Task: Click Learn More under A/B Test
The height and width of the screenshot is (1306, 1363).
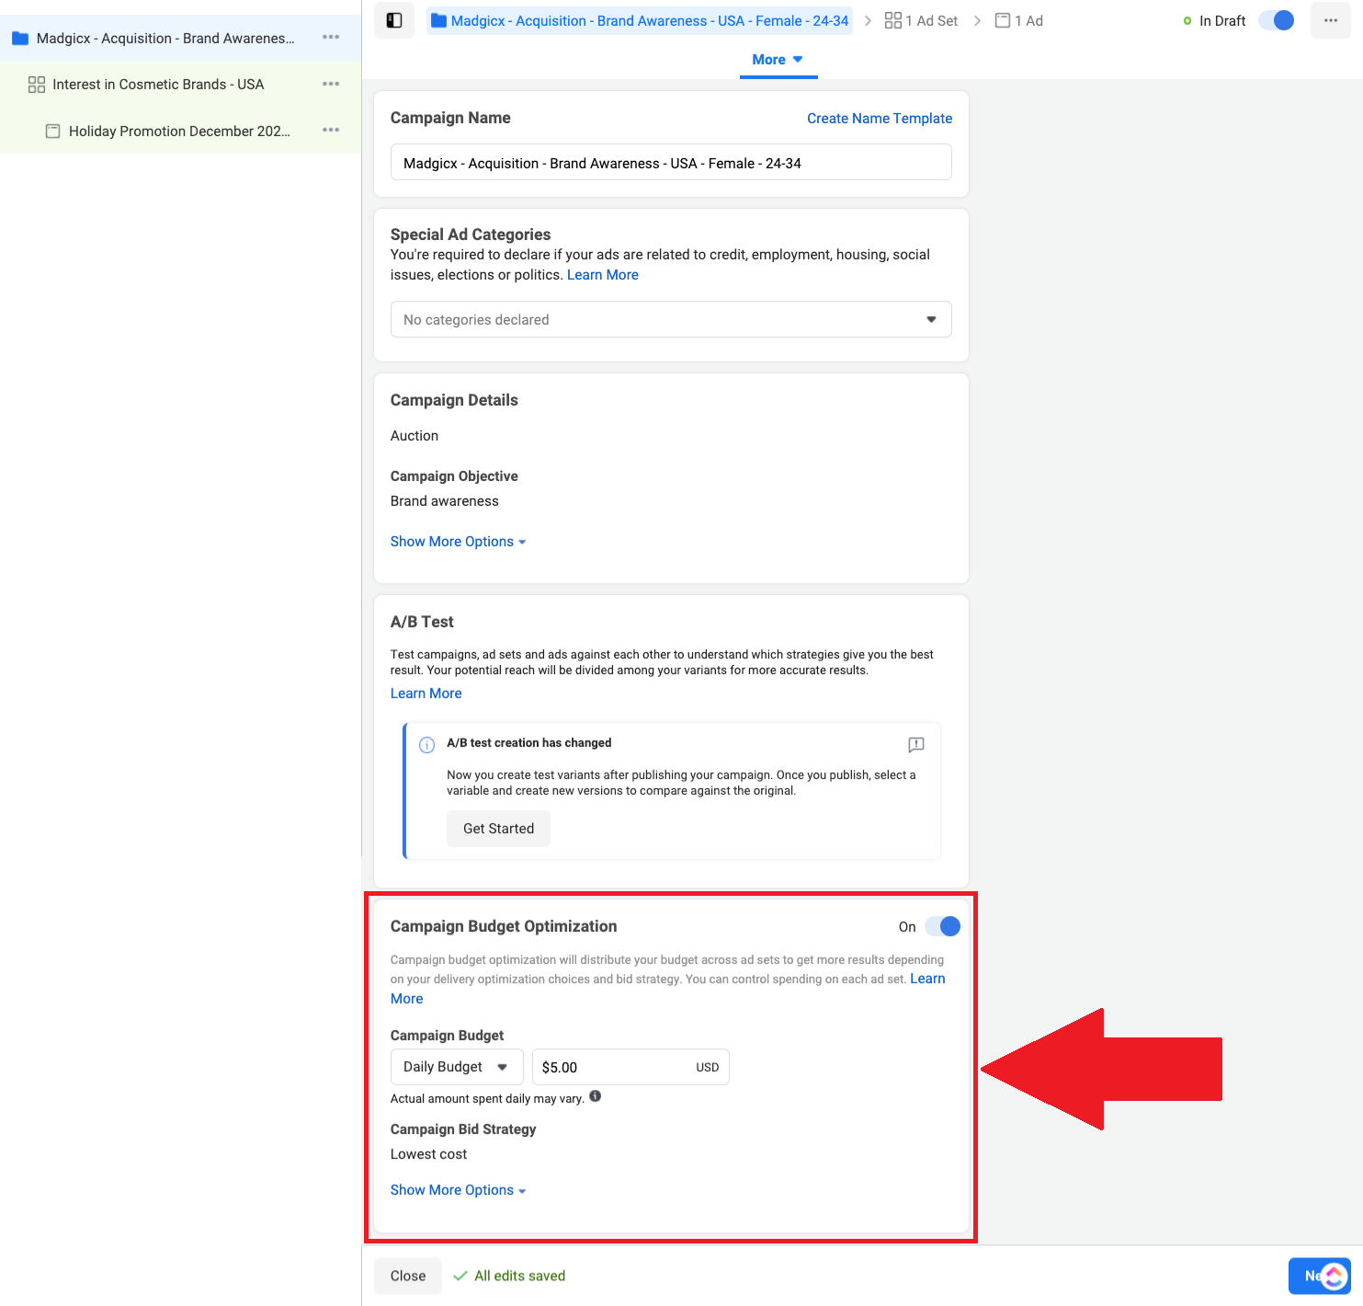Action: click(x=426, y=693)
